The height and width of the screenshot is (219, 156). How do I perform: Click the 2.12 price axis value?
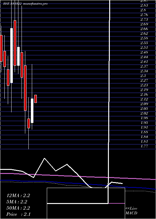(x=144, y=99)
